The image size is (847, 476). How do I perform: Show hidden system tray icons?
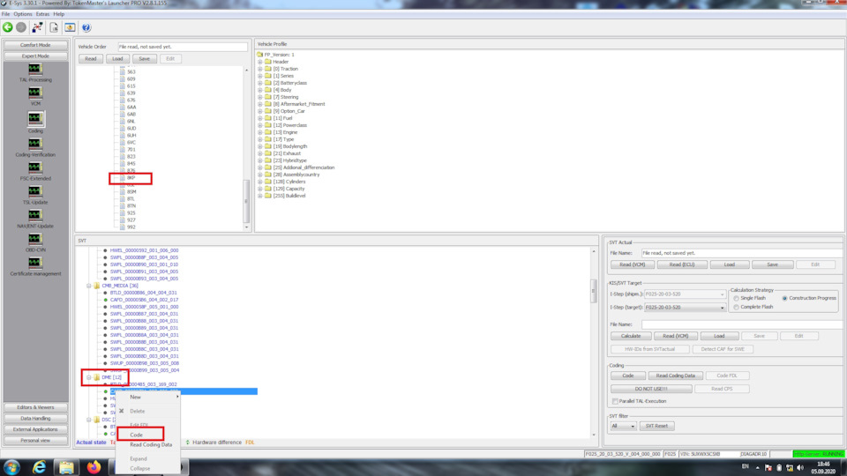coord(757,467)
